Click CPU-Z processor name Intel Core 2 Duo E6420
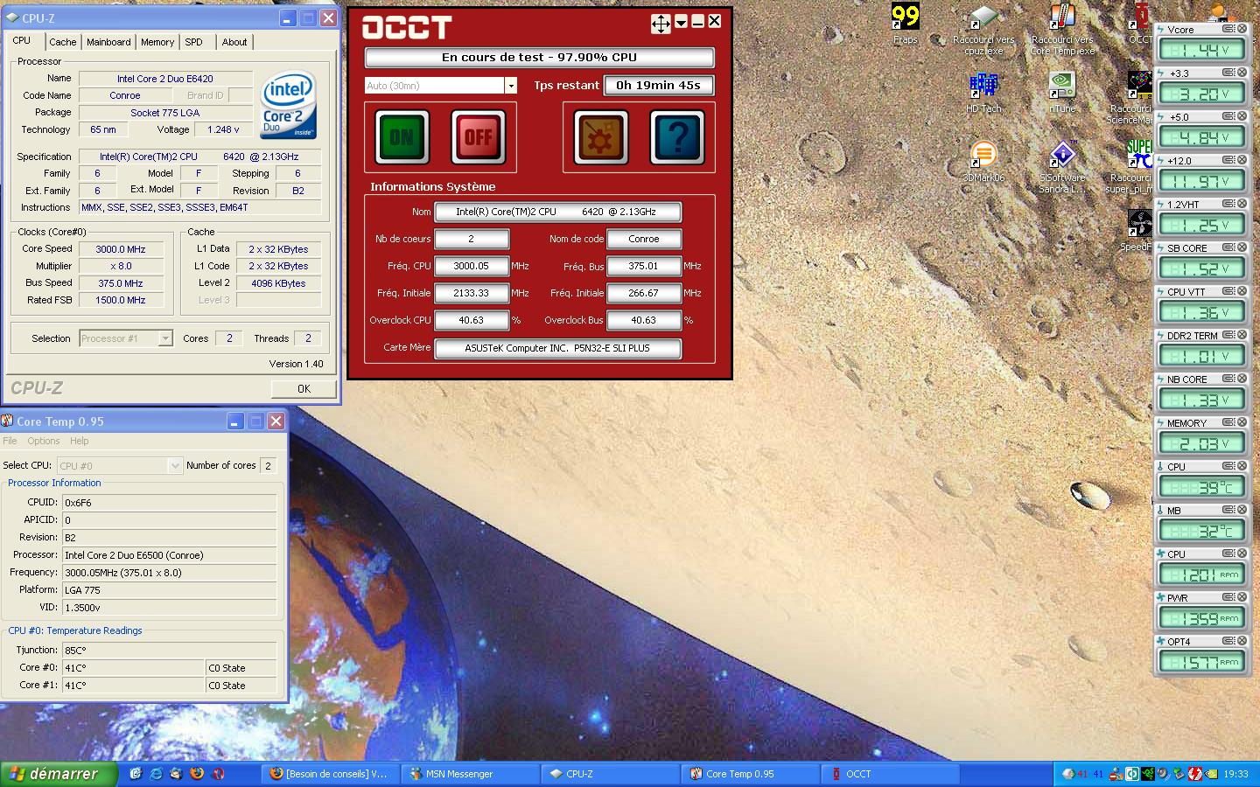 click(x=165, y=79)
